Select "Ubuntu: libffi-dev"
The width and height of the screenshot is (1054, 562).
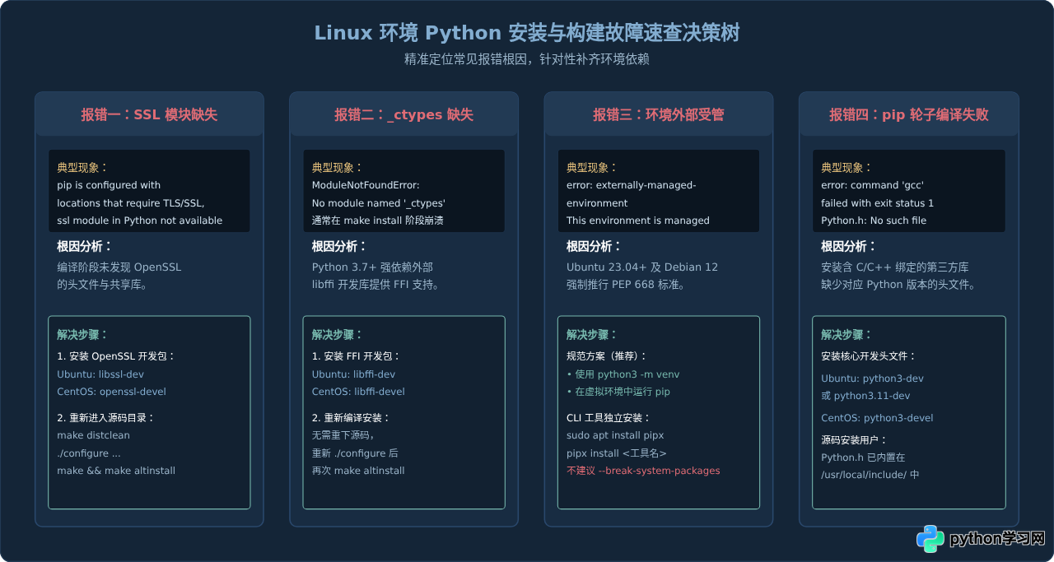pyautogui.click(x=353, y=374)
